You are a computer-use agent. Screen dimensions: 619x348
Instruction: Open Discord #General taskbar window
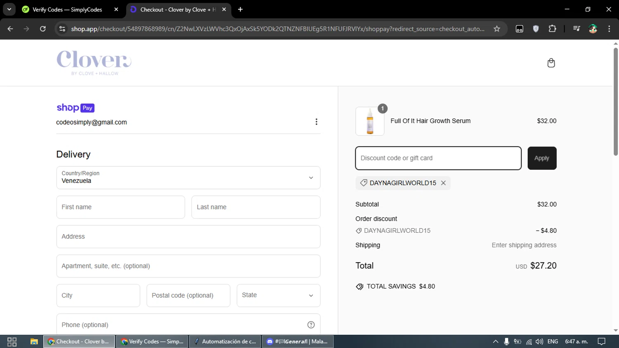(298, 341)
